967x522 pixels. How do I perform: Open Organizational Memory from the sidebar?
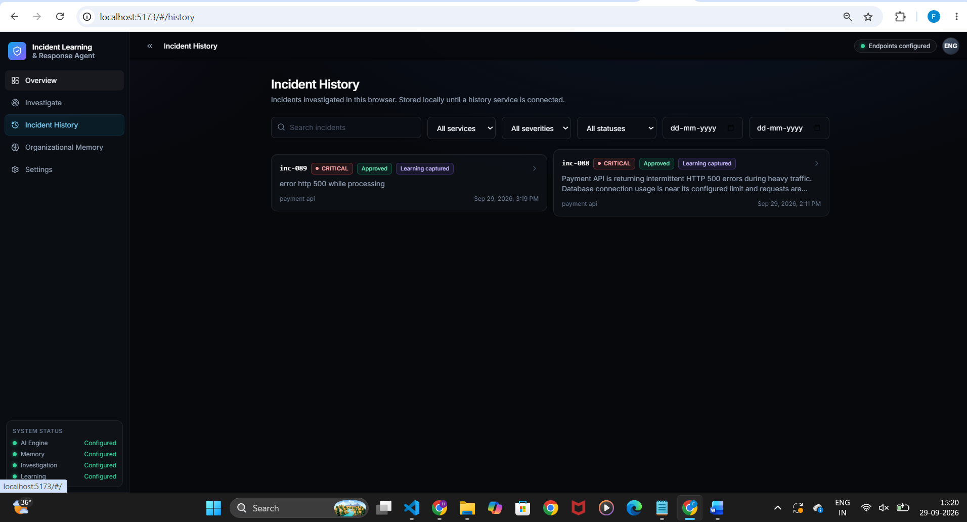(64, 147)
